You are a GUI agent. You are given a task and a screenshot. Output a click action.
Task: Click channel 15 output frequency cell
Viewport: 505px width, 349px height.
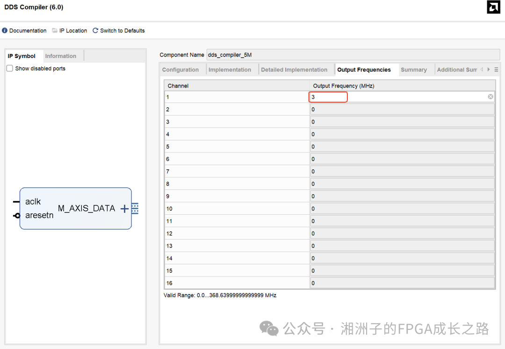click(402, 271)
